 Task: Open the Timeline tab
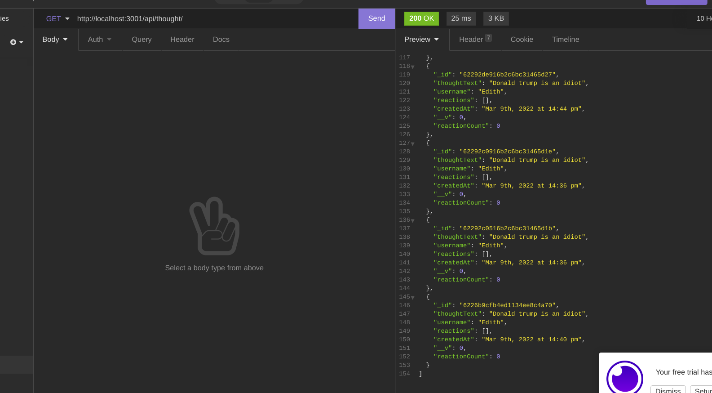[566, 40]
